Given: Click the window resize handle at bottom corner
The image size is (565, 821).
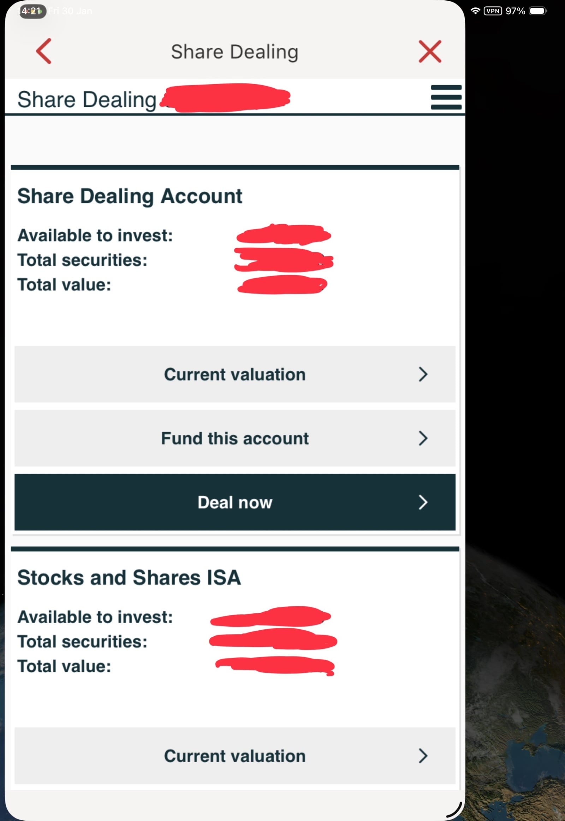Looking at the screenshot, I should 455,810.
